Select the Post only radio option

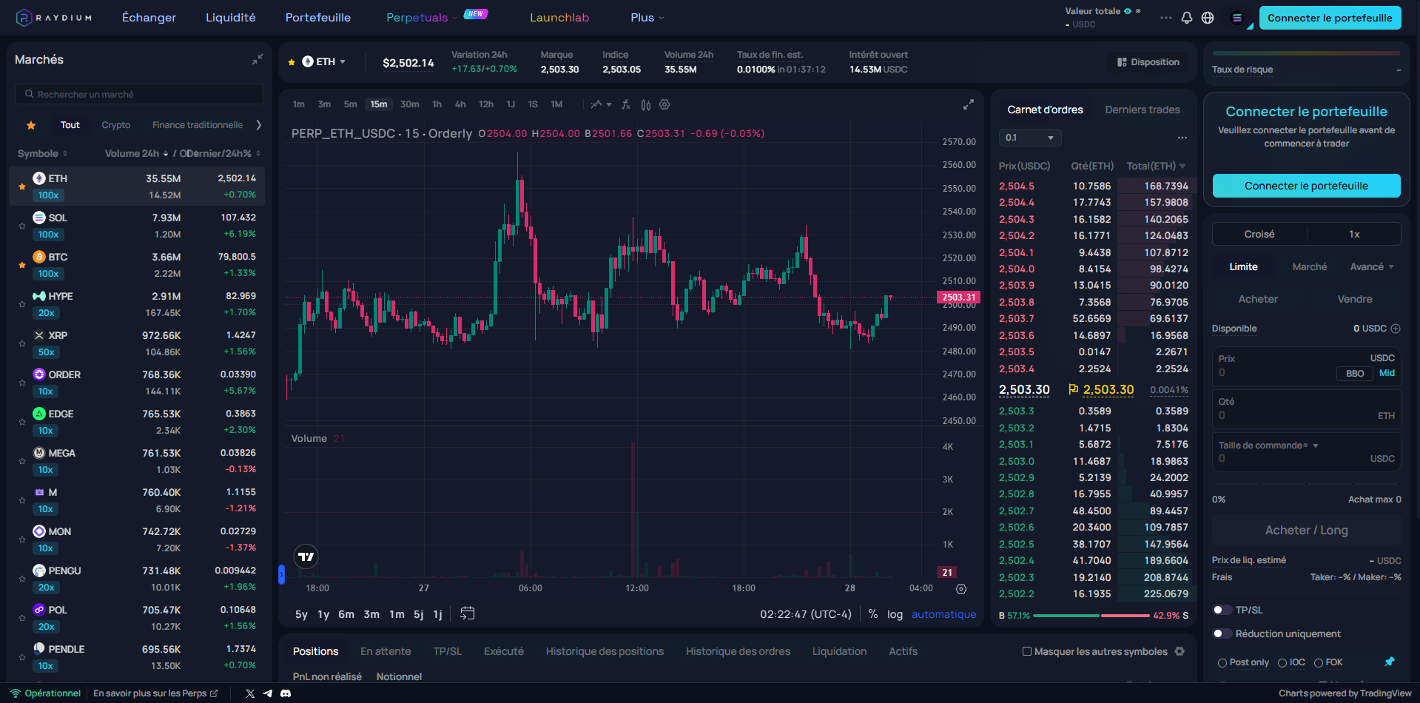(1222, 663)
